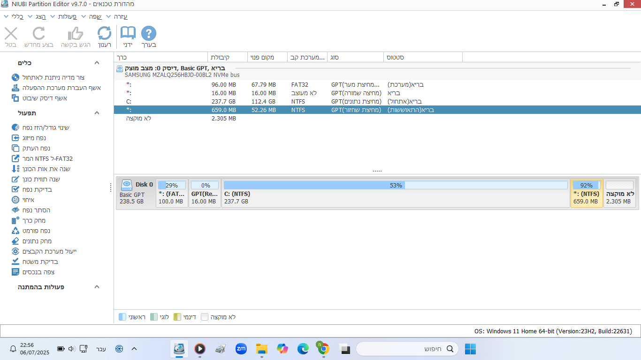The image size is (641, 360).
Task: Choose נפח פורמט format volume operation
Action: point(31,231)
